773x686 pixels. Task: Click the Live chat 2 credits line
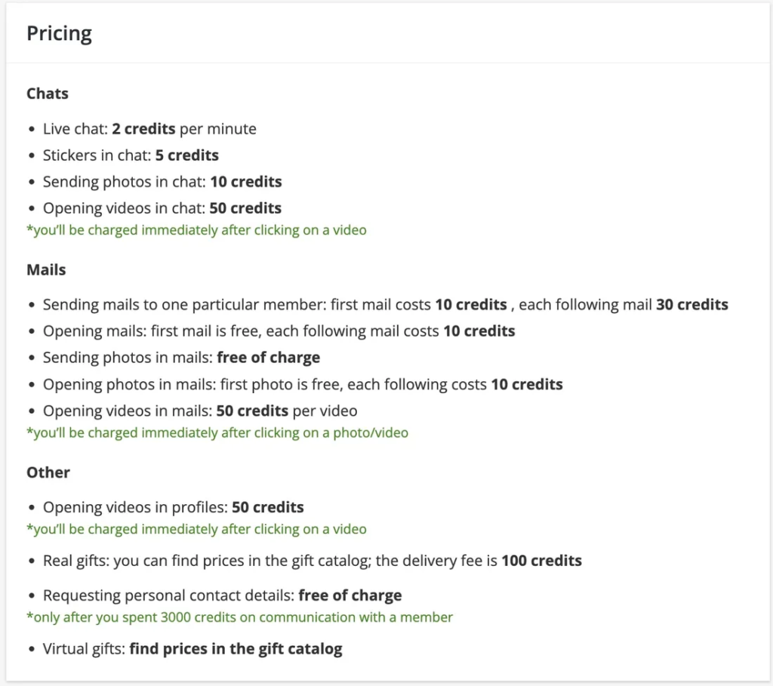tap(149, 129)
